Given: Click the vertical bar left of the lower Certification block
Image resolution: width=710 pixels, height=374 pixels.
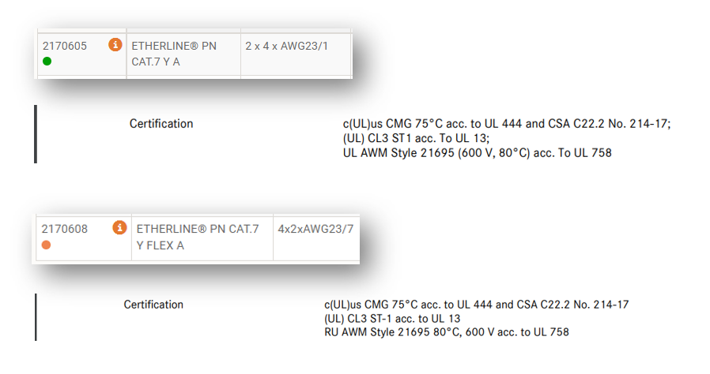Looking at the screenshot, I should click(x=36, y=316).
